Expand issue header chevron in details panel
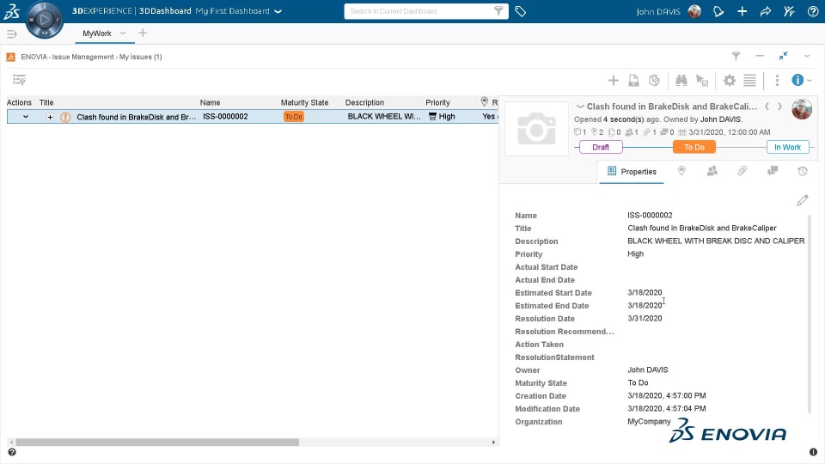The height and width of the screenshot is (464, 825). (x=580, y=107)
